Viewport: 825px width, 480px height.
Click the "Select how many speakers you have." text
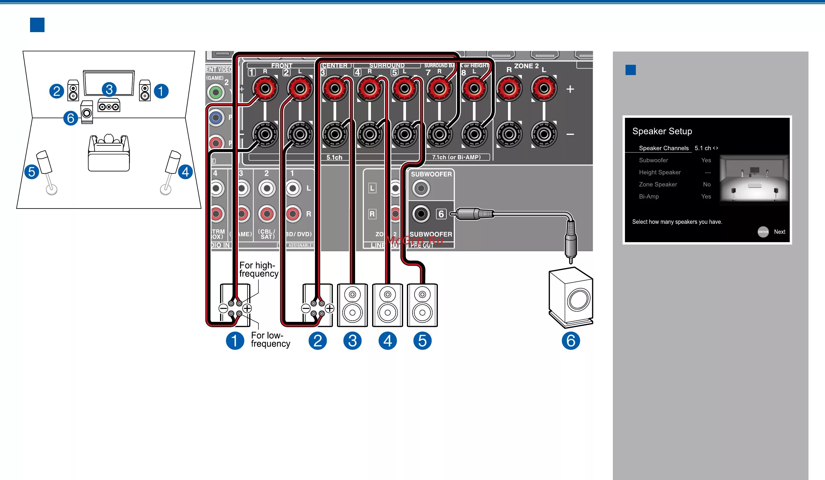(x=677, y=222)
